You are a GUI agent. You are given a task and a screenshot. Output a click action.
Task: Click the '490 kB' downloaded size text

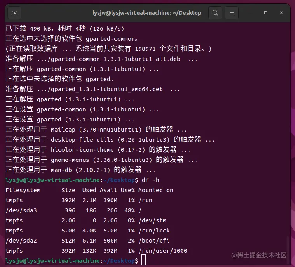(x=40, y=29)
